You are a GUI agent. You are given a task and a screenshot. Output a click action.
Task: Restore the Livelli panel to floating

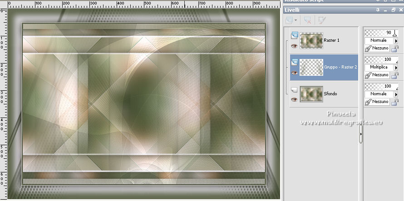[393, 10]
